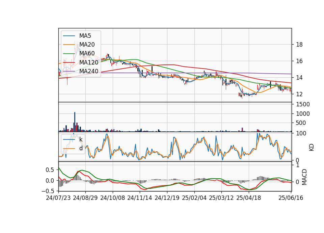Click the 24/11/14 date axis label
The height and width of the screenshot is (233, 324).
pyautogui.click(x=140, y=198)
